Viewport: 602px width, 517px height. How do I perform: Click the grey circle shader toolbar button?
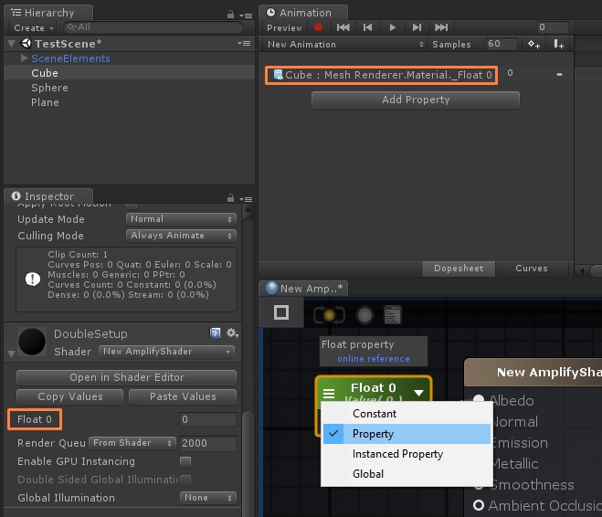click(x=364, y=315)
